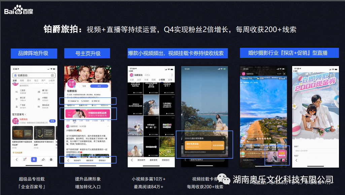Tap the share arrow in first phone's bottom bar
This screenshot has height=195, width=345.
[43, 160]
